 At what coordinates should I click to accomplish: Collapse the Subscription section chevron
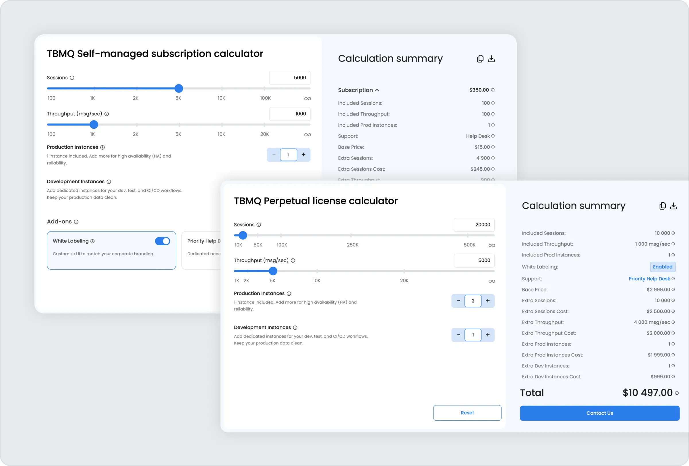pyautogui.click(x=377, y=90)
